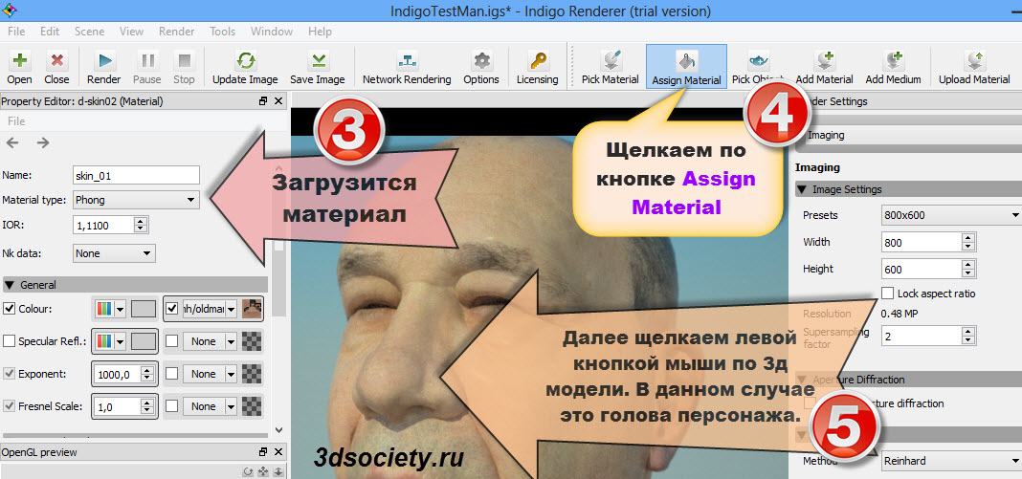1022x479 pixels.
Task: Open the tone mapping Method Reinhard dropdown
Action: point(951,461)
